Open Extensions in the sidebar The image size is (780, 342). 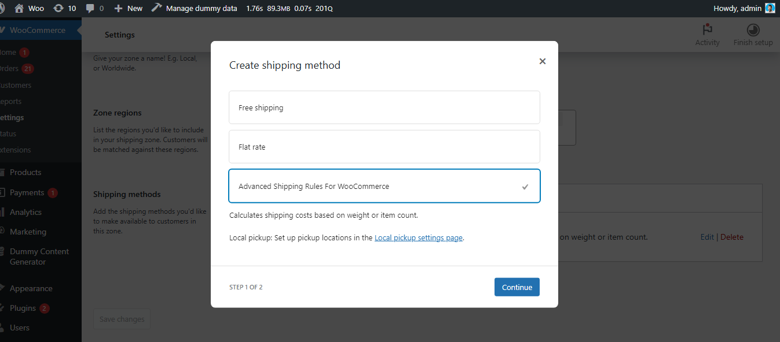(16, 150)
